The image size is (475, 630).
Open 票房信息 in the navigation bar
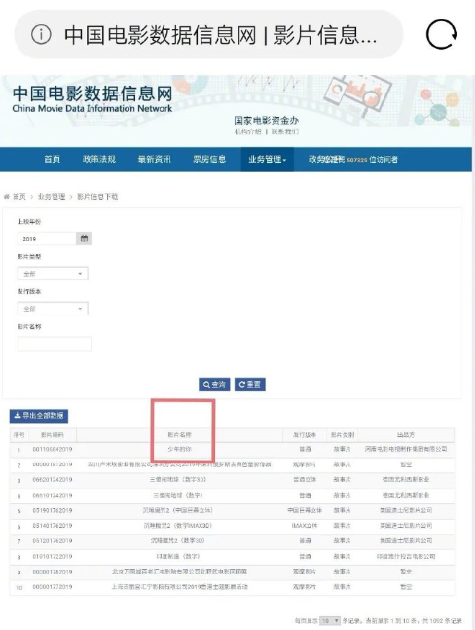[x=209, y=159]
